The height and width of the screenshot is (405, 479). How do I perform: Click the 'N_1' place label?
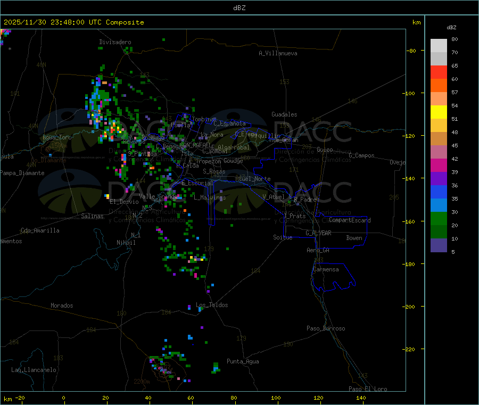(136, 235)
